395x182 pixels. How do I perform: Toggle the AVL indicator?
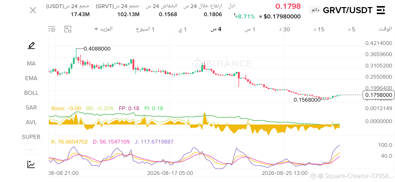[31, 122]
